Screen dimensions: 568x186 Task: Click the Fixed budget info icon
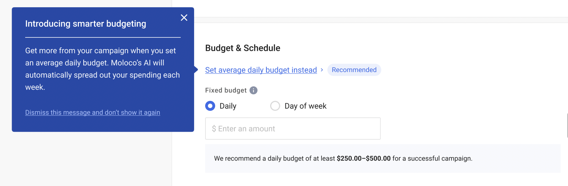tap(253, 90)
